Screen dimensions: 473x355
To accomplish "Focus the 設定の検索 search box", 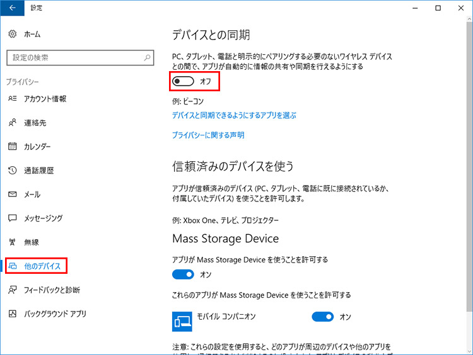I will coord(80,57).
